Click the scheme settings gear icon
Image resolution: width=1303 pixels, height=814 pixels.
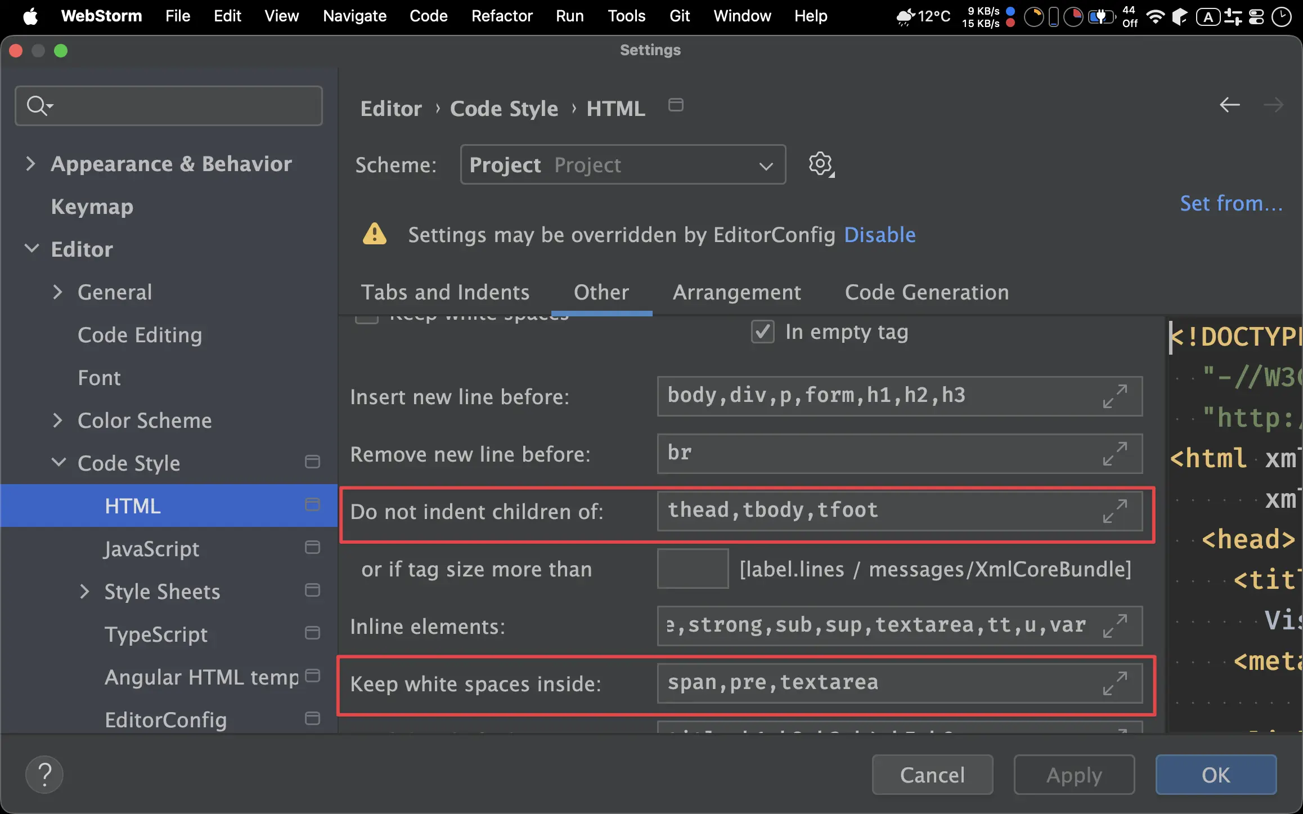[x=821, y=164]
